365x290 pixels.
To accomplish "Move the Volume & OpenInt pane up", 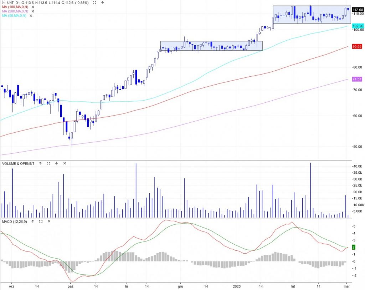I will (40, 163).
